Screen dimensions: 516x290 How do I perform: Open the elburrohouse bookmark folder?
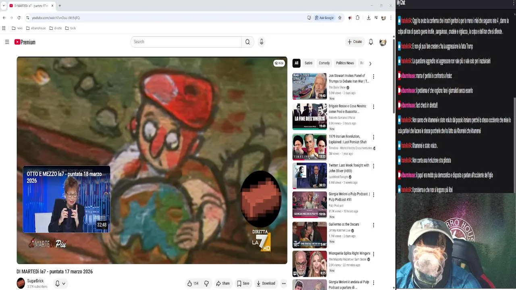tap(36, 28)
